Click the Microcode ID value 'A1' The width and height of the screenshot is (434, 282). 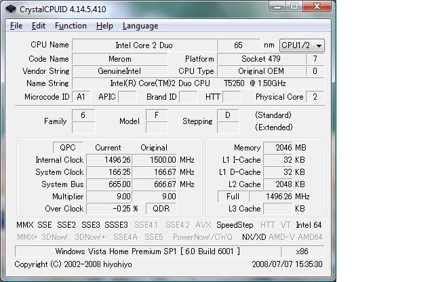point(81,97)
